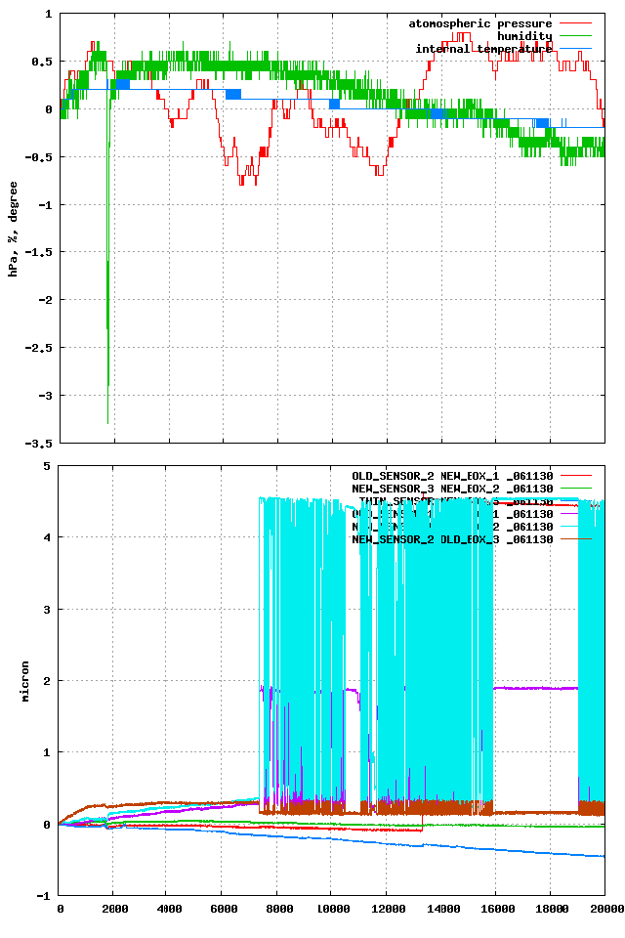This screenshot has width=625, height=938.
Task: Click x-axis tick label 6000
Action: tap(224, 910)
